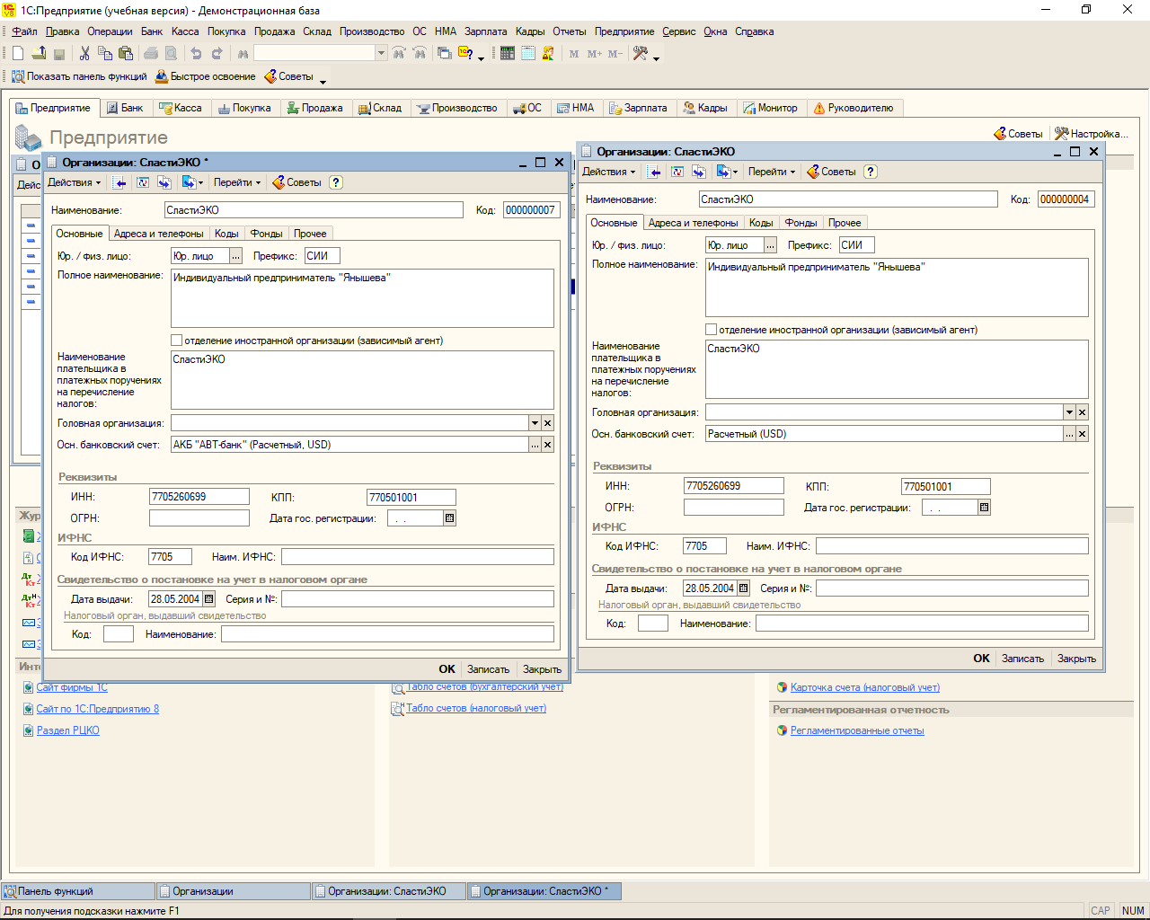Click the Copy icon in main toolbar
Image resolution: width=1150 pixels, height=920 pixels.
(x=105, y=54)
